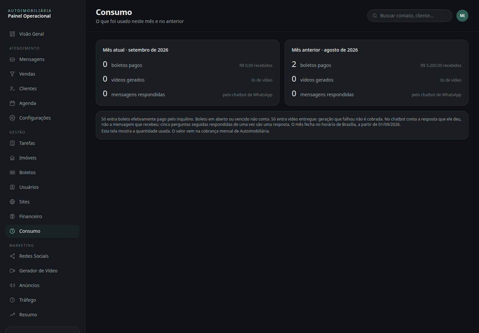Open the Tráfego menu entry
The image size is (479, 333).
(x=42, y=300)
